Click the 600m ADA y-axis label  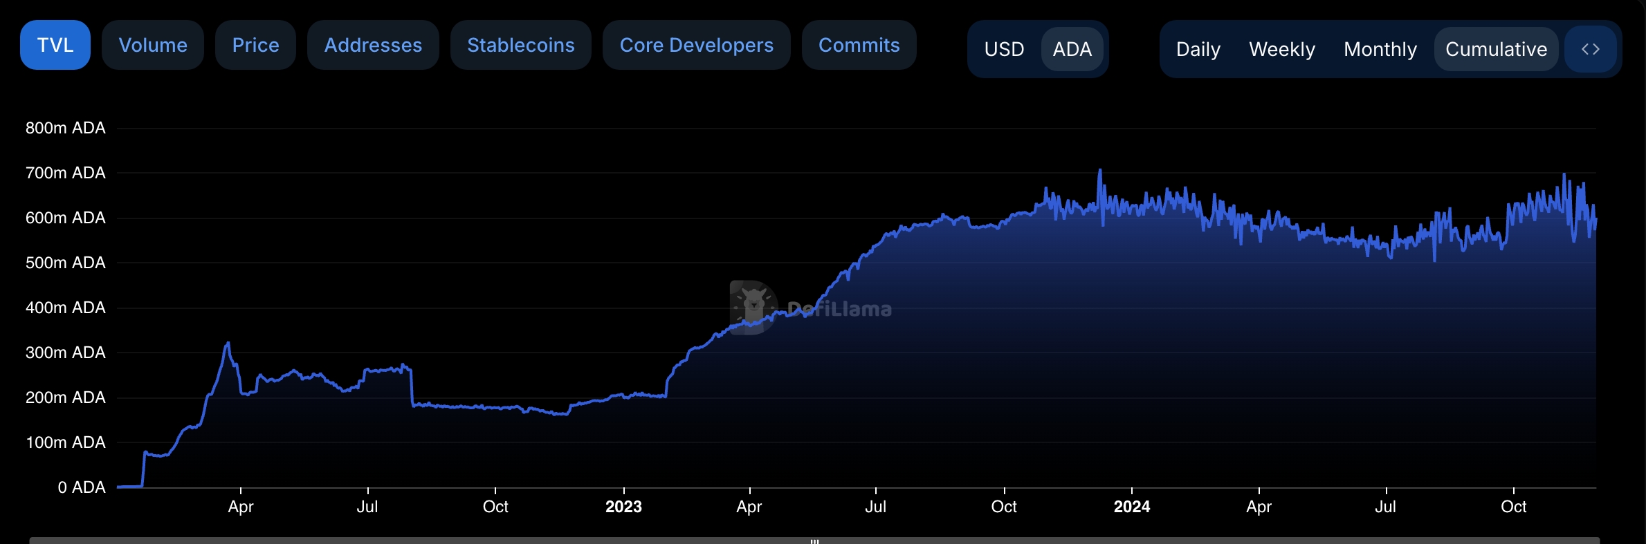[66, 218]
